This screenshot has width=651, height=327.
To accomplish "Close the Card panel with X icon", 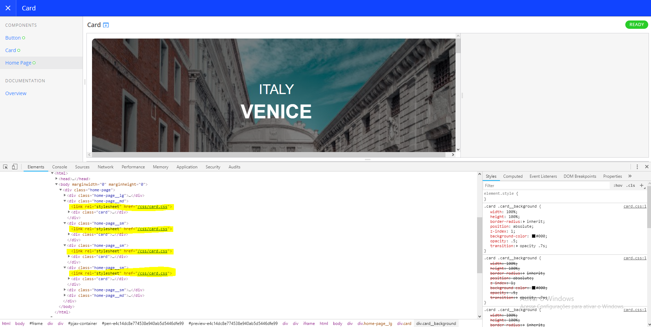I will (8, 8).
